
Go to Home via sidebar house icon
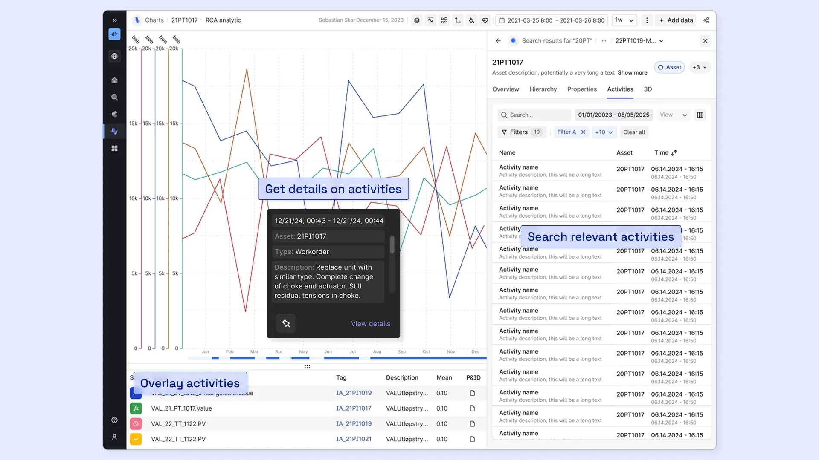[x=114, y=80]
